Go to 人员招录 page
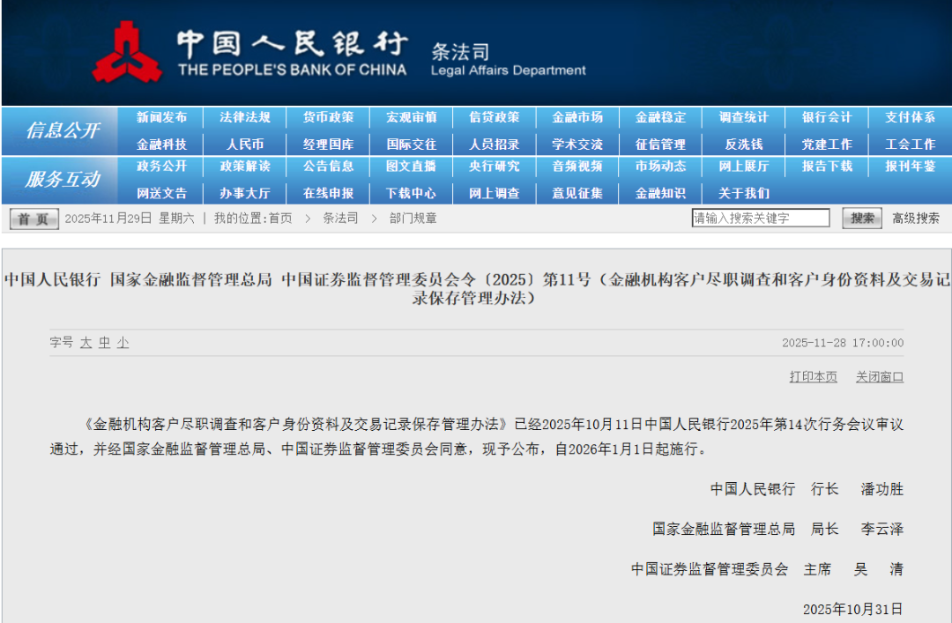 coord(495,145)
